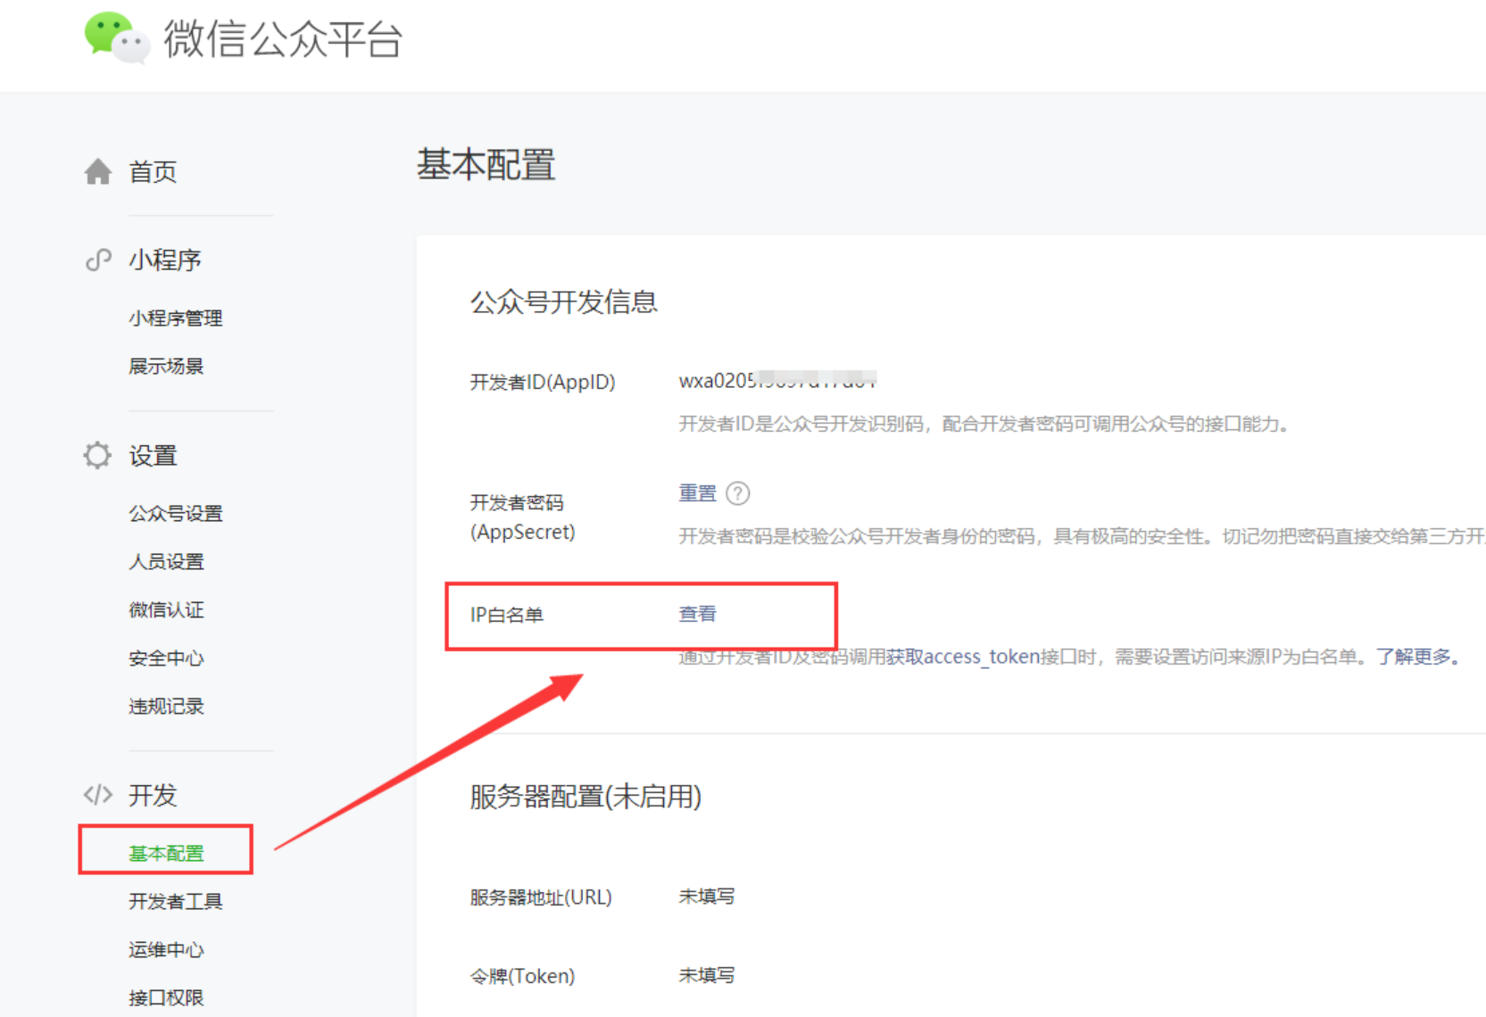Viewport: 1486px width, 1017px height.
Task: Click the AppSecret security description text
Action: 1082,536
